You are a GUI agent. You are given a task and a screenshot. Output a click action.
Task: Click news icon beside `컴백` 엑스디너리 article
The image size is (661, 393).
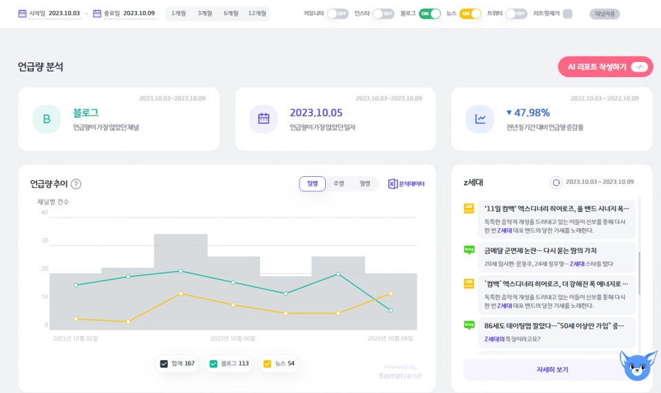pyautogui.click(x=469, y=284)
